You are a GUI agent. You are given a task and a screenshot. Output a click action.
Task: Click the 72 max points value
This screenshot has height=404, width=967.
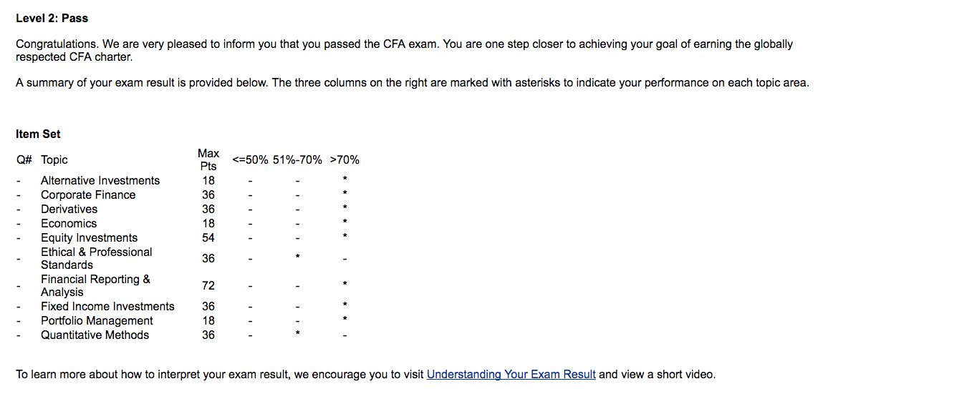(x=208, y=285)
